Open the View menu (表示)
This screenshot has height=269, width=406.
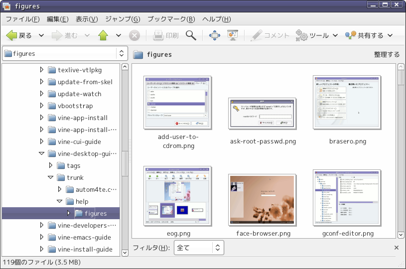click(x=87, y=19)
